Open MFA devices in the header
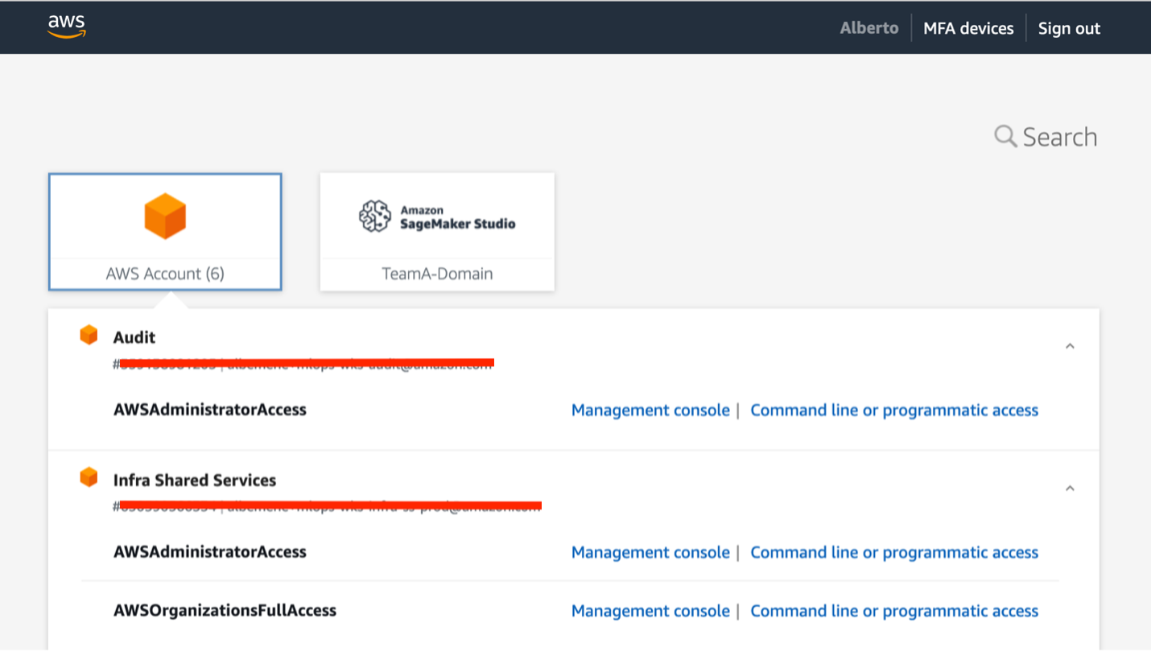The width and height of the screenshot is (1151, 656). [968, 28]
